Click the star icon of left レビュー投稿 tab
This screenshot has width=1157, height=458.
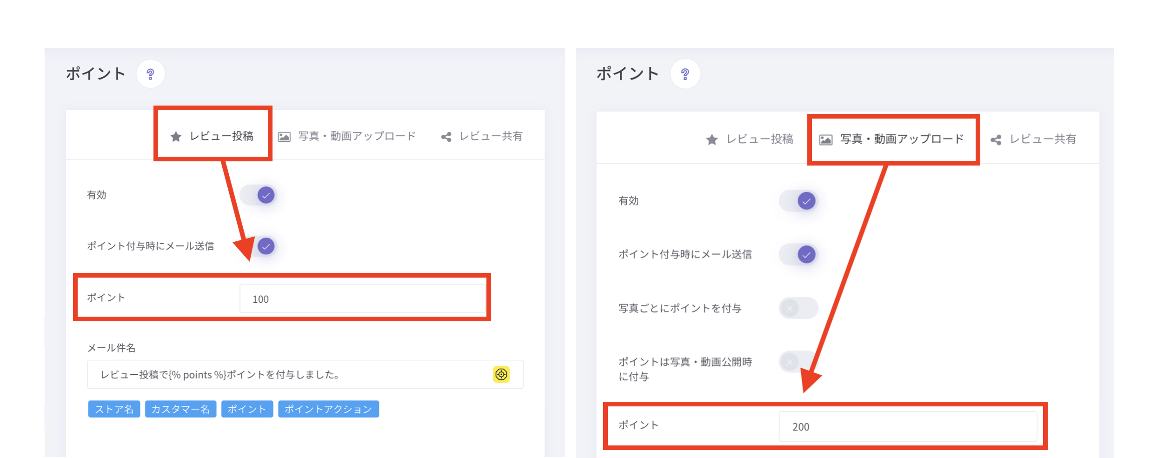pos(176,137)
